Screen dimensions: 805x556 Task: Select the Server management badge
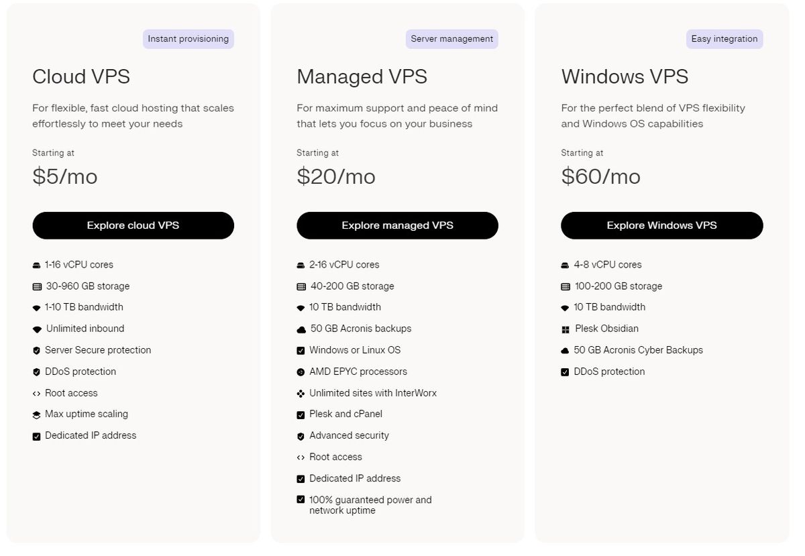[x=451, y=39]
